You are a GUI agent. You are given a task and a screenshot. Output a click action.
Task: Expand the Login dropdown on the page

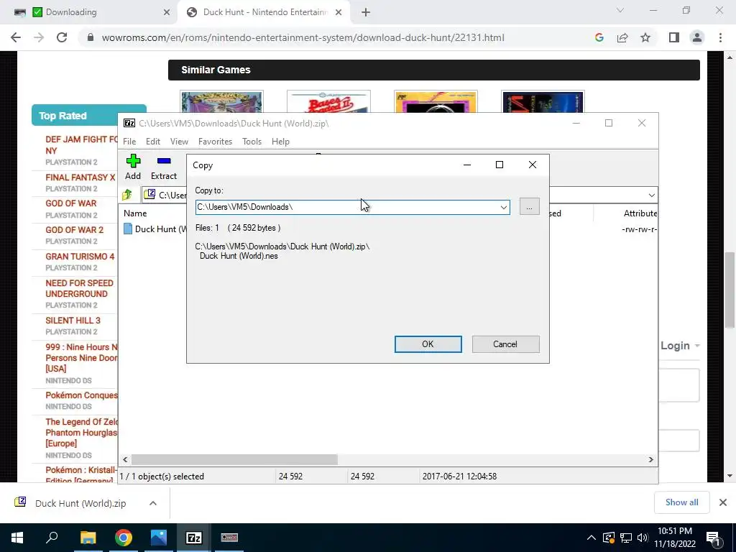click(681, 346)
